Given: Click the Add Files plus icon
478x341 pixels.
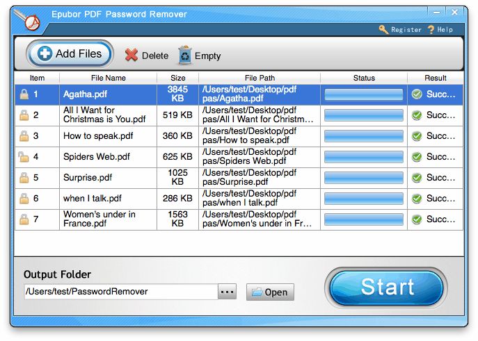Looking at the screenshot, I should [x=45, y=54].
